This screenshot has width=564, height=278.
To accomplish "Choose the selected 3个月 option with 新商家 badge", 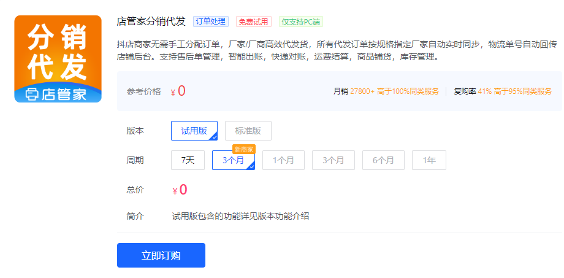I will click(233, 161).
